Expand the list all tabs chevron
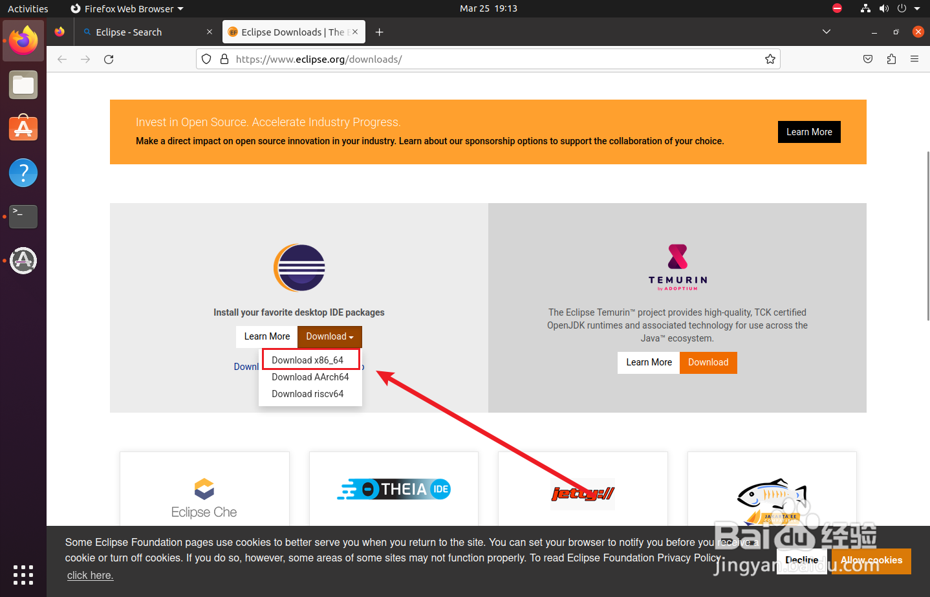This screenshot has width=930, height=597. tap(827, 32)
